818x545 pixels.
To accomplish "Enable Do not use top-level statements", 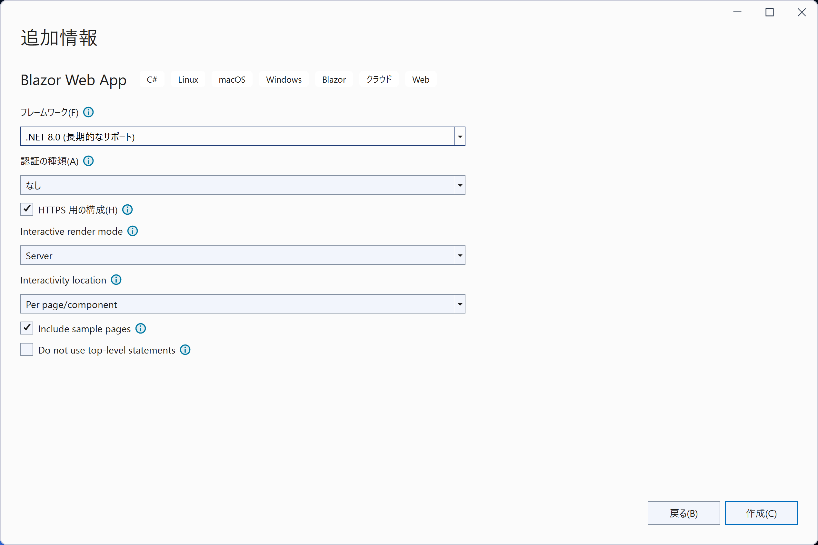I will [x=27, y=349].
